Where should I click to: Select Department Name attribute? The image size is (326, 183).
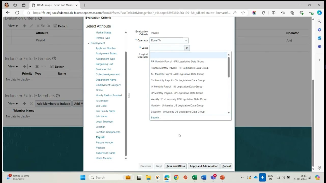click(106, 80)
